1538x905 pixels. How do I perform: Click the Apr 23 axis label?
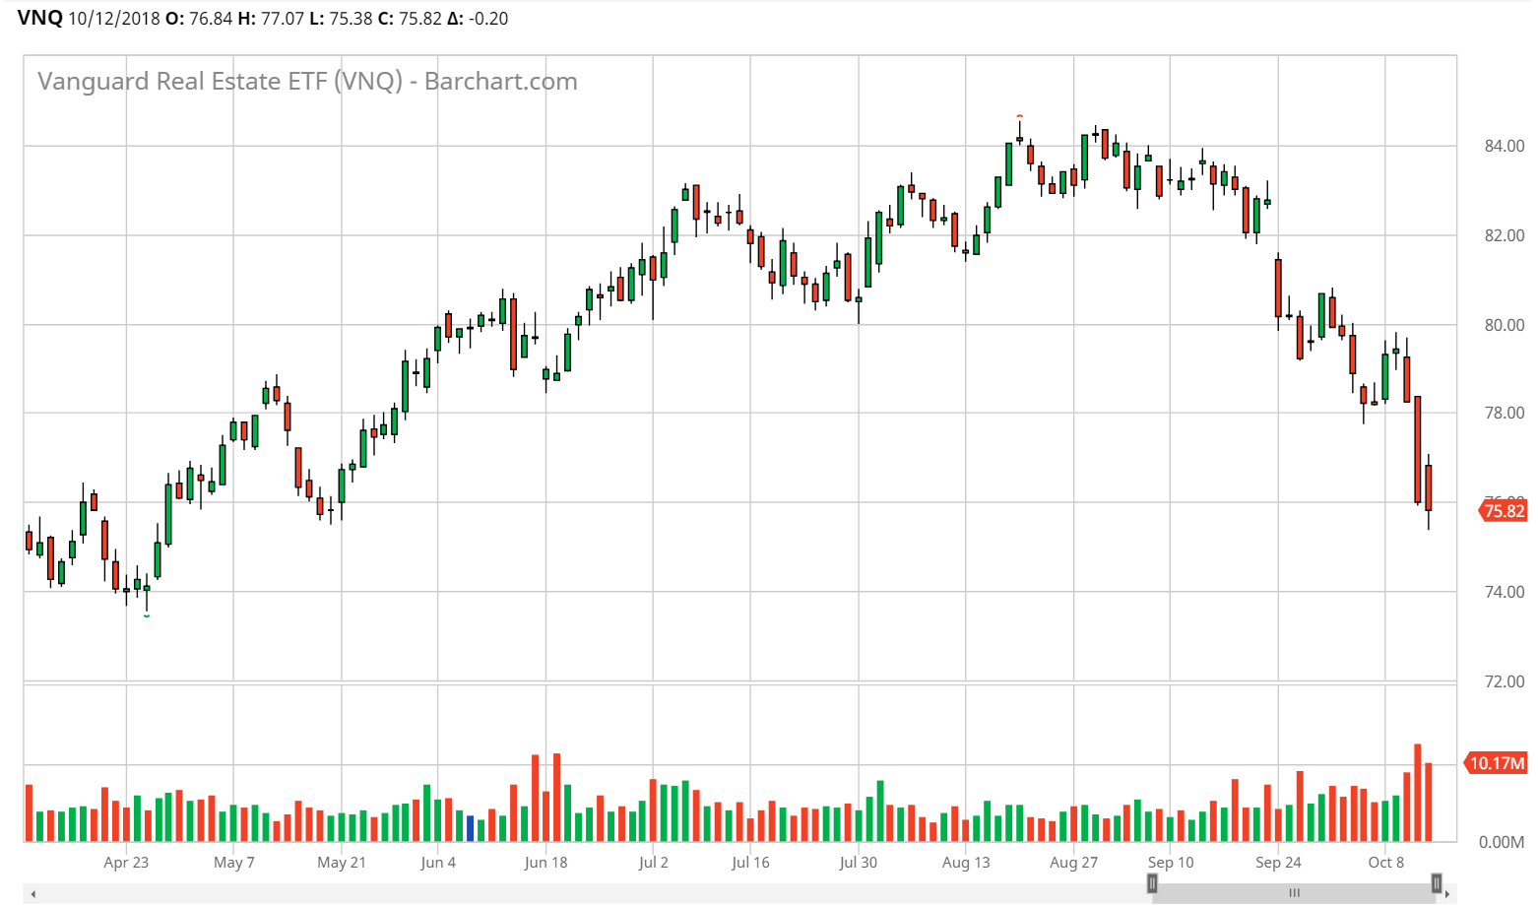[x=126, y=862]
